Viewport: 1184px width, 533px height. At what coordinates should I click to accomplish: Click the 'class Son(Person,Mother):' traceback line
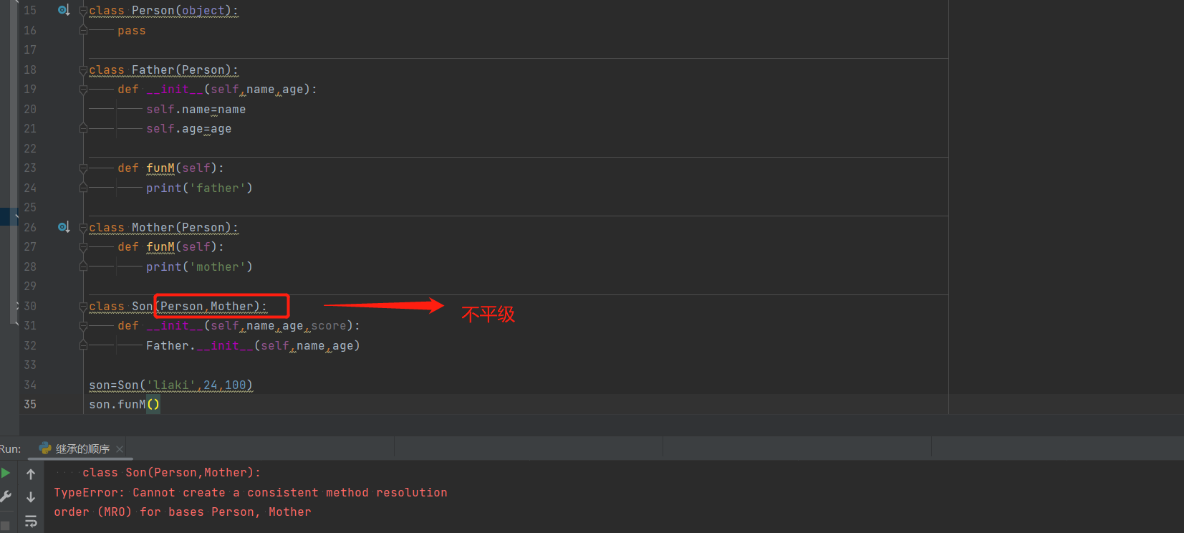[x=172, y=473]
